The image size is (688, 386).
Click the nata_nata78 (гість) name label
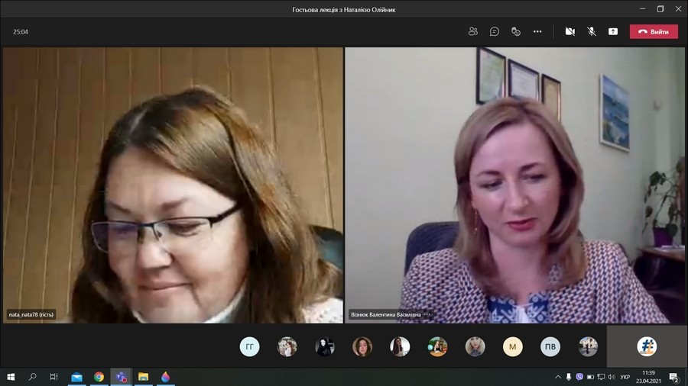pyautogui.click(x=31, y=314)
